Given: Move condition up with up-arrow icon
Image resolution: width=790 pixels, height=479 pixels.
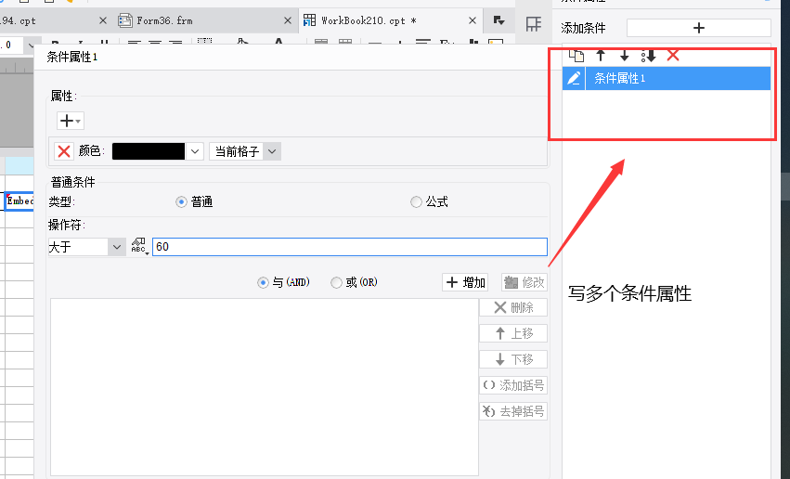Looking at the screenshot, I should tap(601, 56).
